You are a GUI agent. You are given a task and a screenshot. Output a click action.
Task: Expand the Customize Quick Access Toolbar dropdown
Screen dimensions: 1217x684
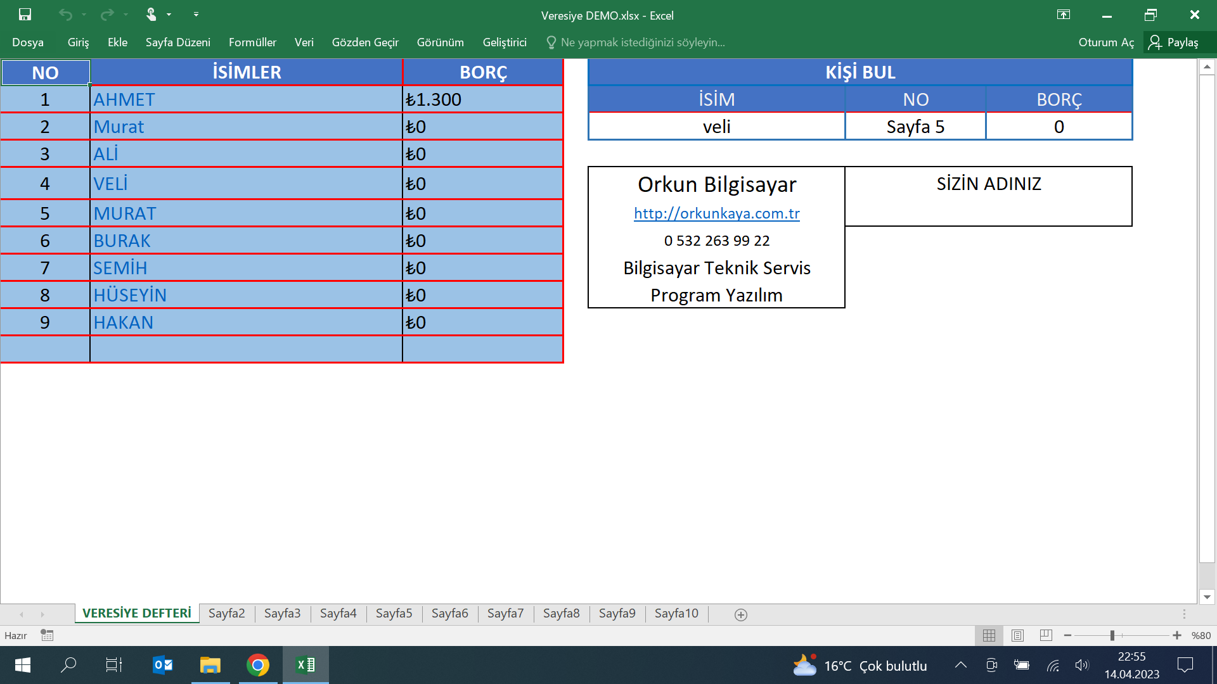[x=196, y=14]
